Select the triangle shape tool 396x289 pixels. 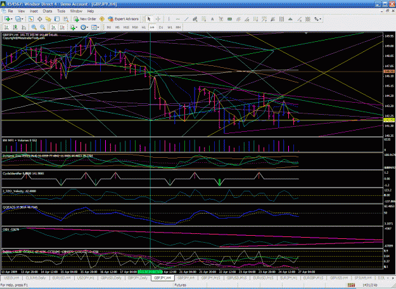click(290, 19)
